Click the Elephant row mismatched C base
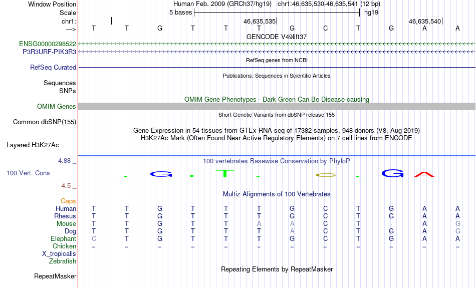This screenshot has width=476, height=288. [x=94, y=239]
